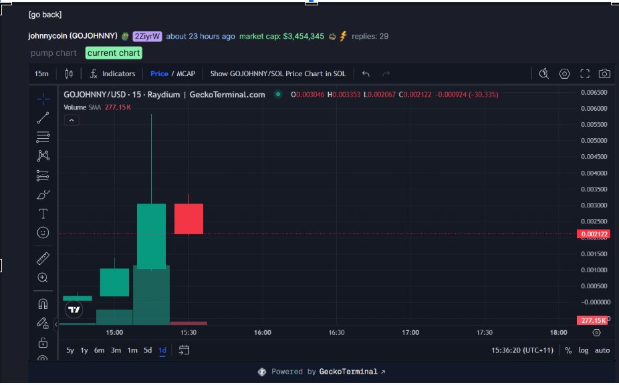Open the Fibonacci retracement tools
619x385 pixels.
[x=43, y=137]
